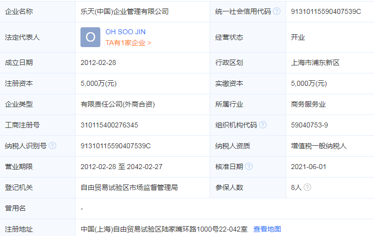Screen dimensions: 374x236
Task: Click 纳税人资质 label
Action: 232,146
